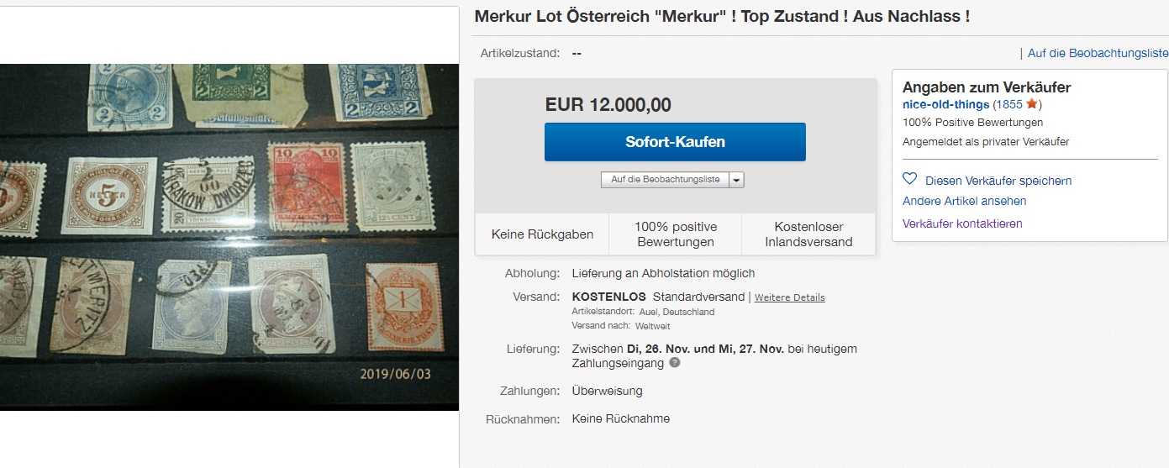The width and height of the screenshot is (1169, 468).
Task: Open 'Auf die Beobachtungsliste' link at top right
Action: tap(1098, 53)
